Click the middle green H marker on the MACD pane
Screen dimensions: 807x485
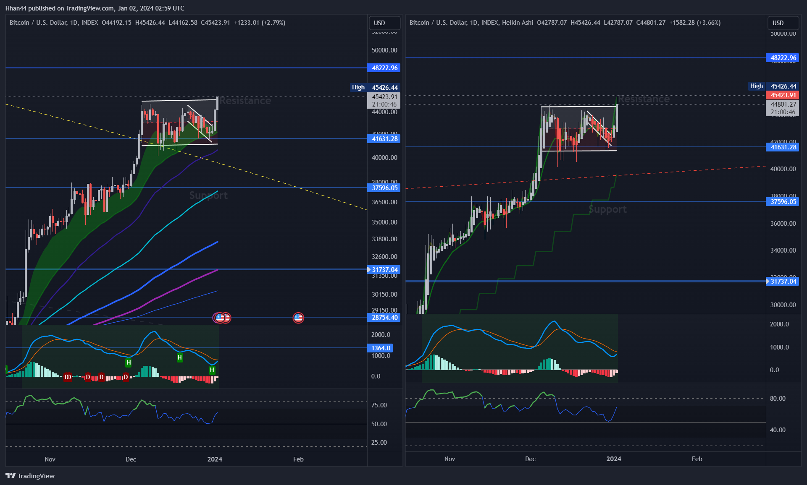[x=180, y=357]
